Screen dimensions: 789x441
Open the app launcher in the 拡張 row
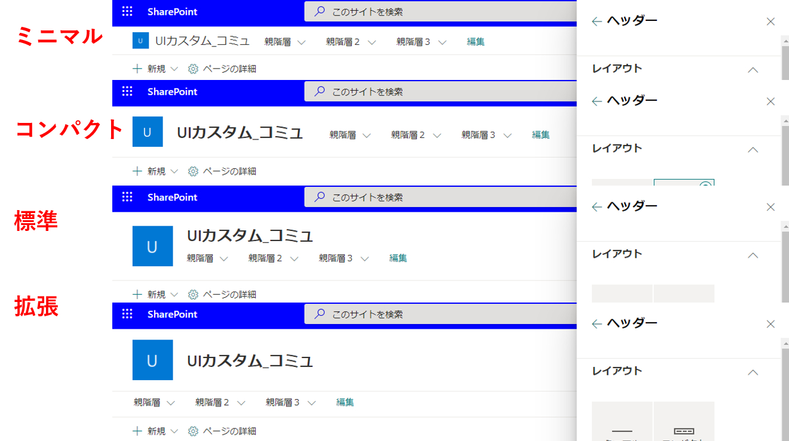tap(127, 314)
